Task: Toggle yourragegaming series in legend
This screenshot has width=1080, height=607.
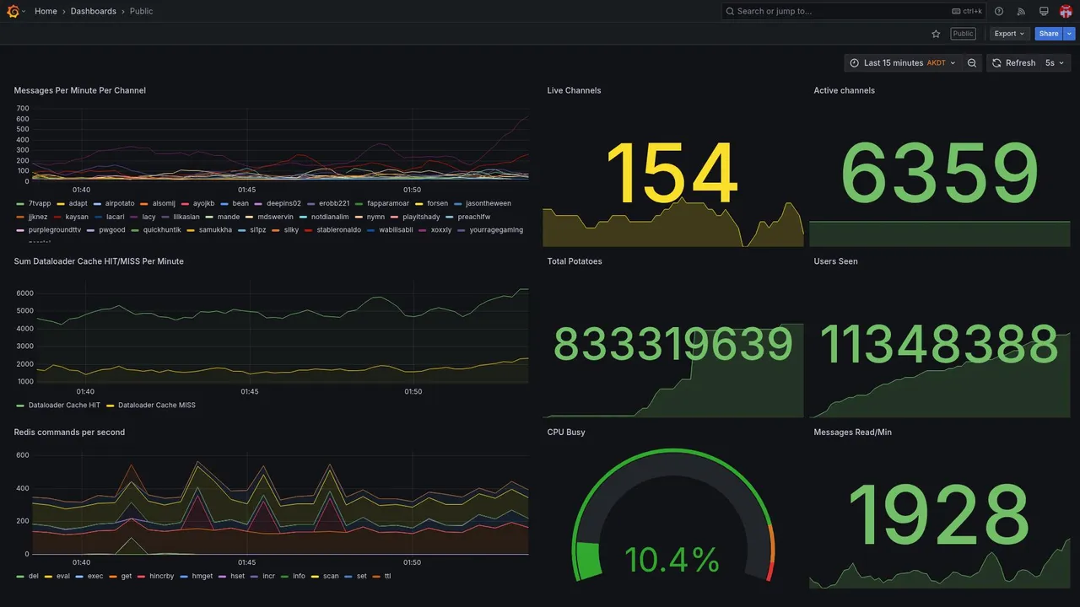Action: [x=496, y=229]
